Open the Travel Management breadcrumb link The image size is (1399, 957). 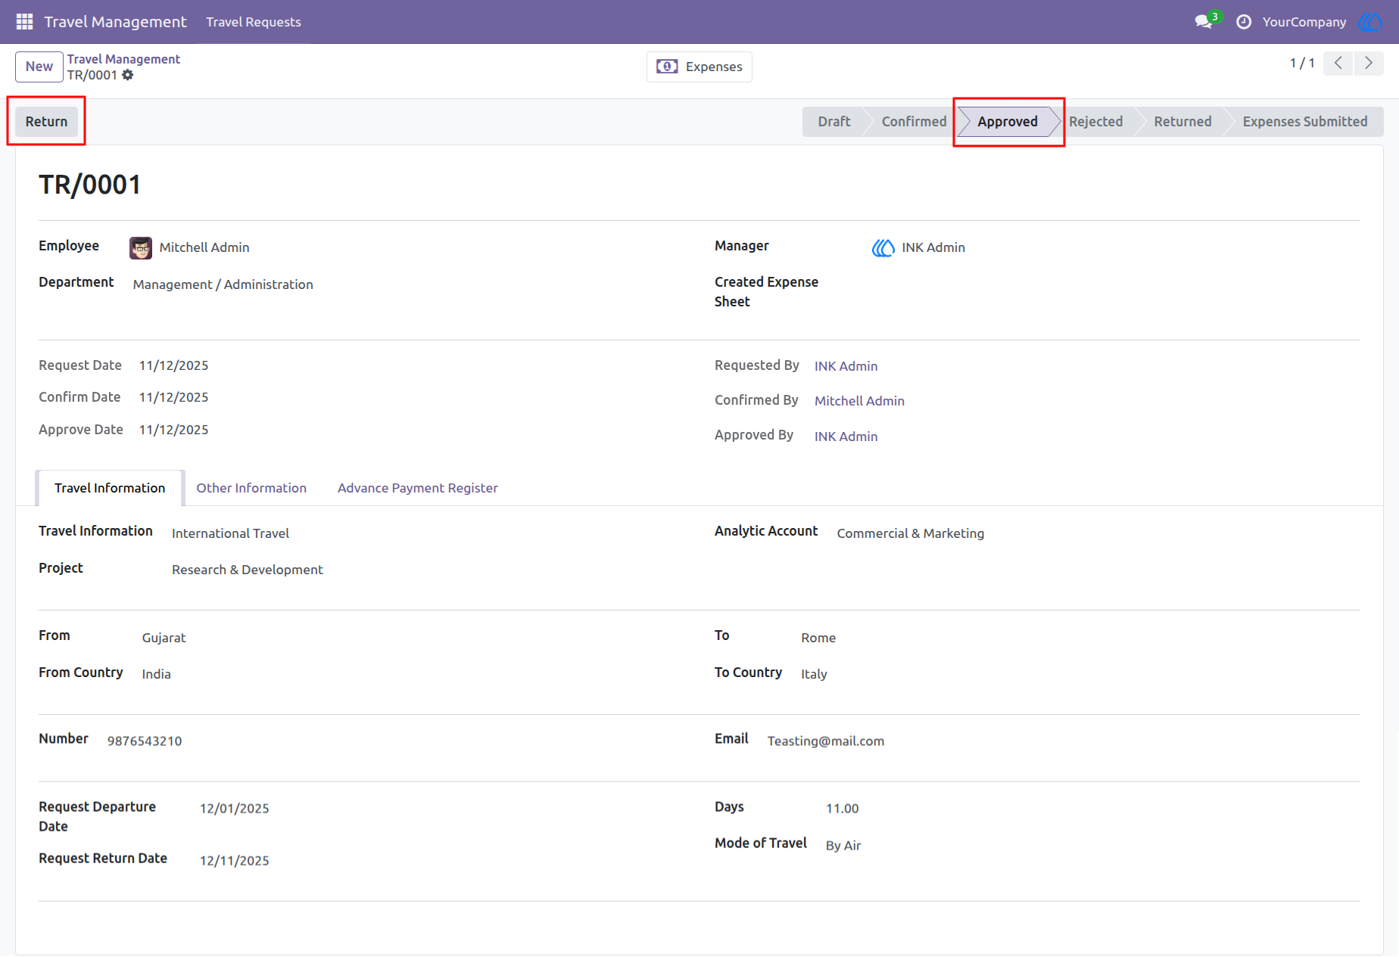tap(123, 59)
